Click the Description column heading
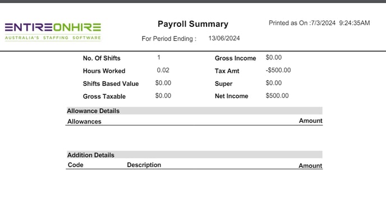This screenshot has width=386, height=221. click(x=144, y=165)
